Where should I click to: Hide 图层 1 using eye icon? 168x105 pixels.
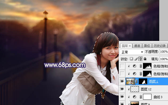point(122,81)
